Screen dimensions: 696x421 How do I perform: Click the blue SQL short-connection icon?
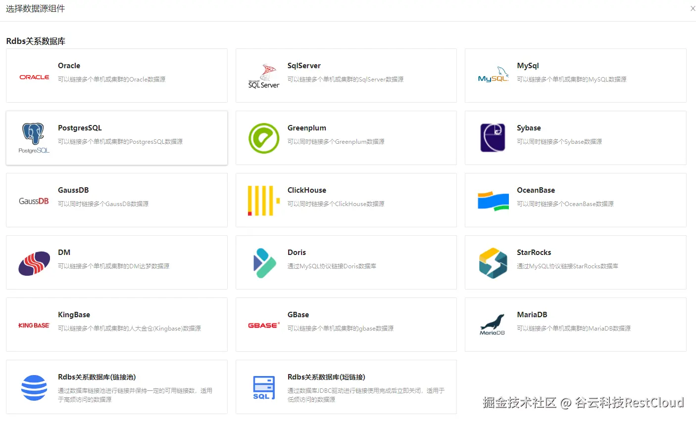pyautogui.click(x=264, y=387)
